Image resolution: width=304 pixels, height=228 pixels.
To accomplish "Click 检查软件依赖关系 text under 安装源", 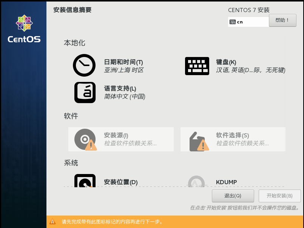I will 130,143.
